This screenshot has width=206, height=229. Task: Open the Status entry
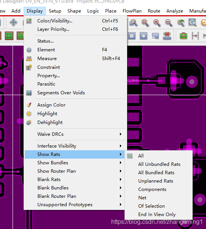click(75, 41)
